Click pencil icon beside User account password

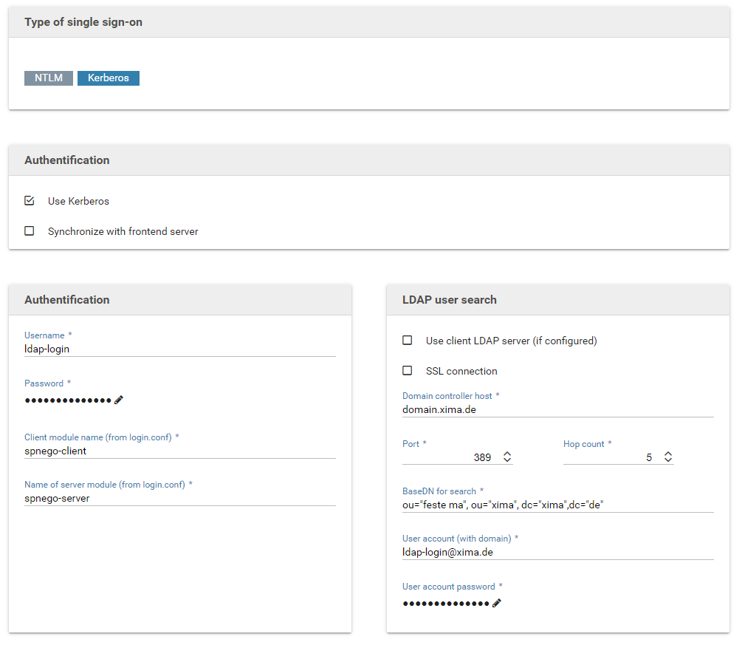coord(497,603)
